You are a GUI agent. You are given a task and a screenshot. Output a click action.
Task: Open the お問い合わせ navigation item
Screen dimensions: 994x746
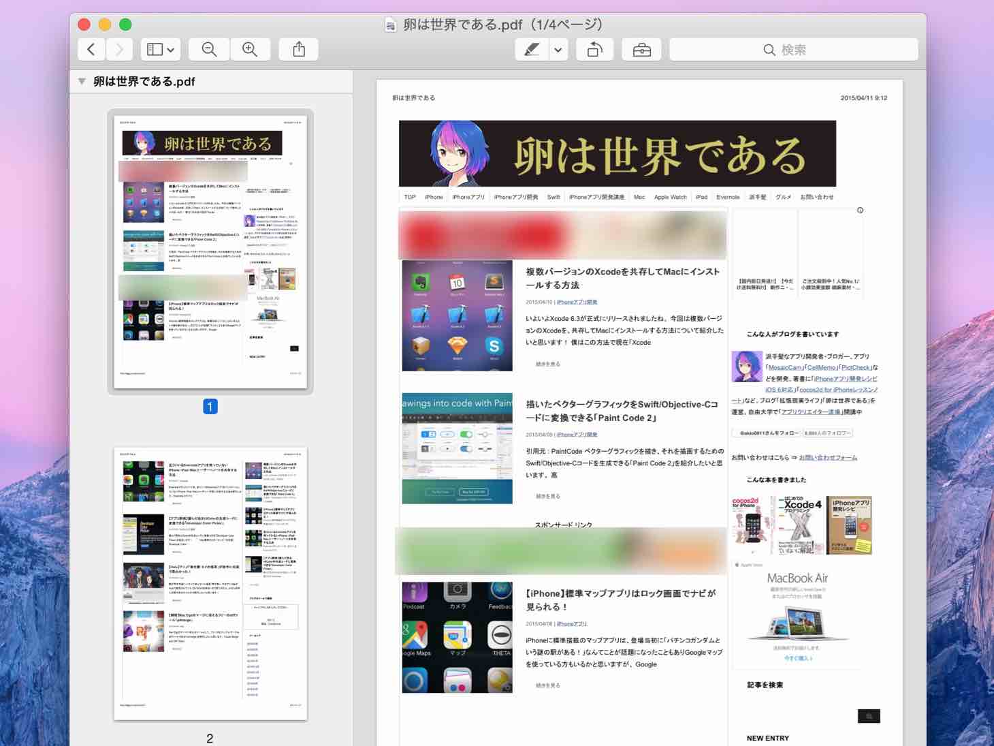[816, 197]
